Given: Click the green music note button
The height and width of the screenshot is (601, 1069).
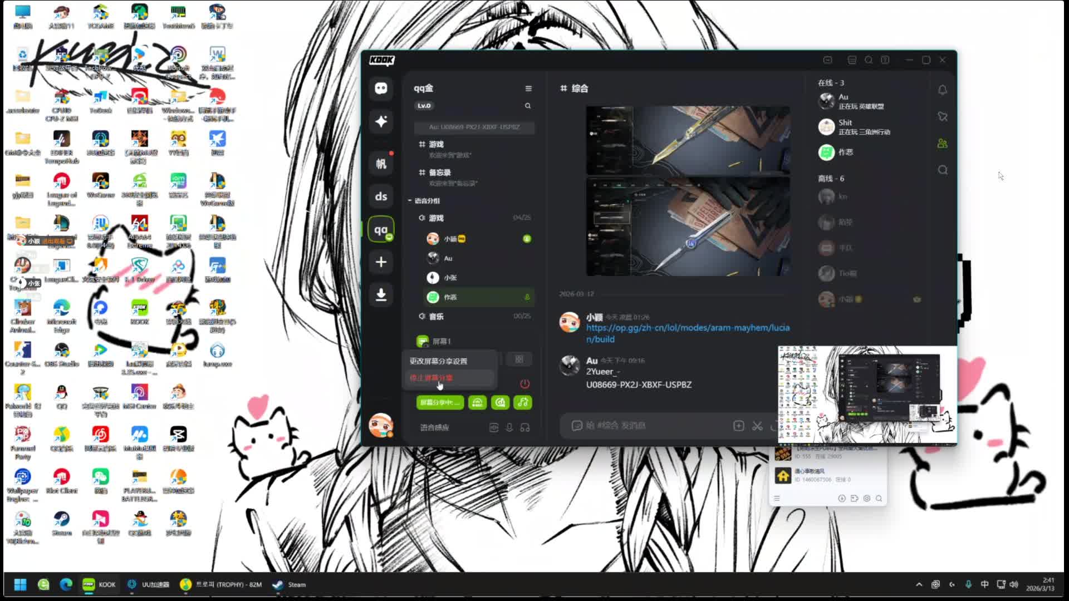Looking at the screenshot, I should pos(522,402).
